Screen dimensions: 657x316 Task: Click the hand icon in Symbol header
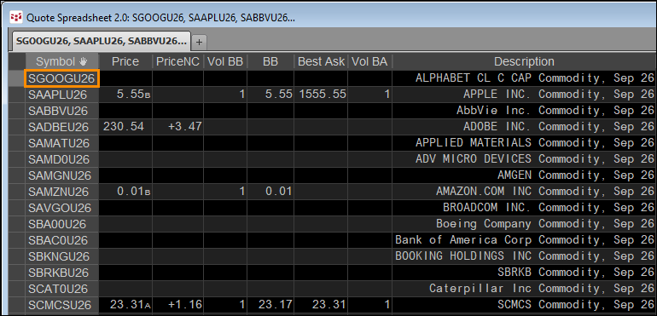(83, 62)
